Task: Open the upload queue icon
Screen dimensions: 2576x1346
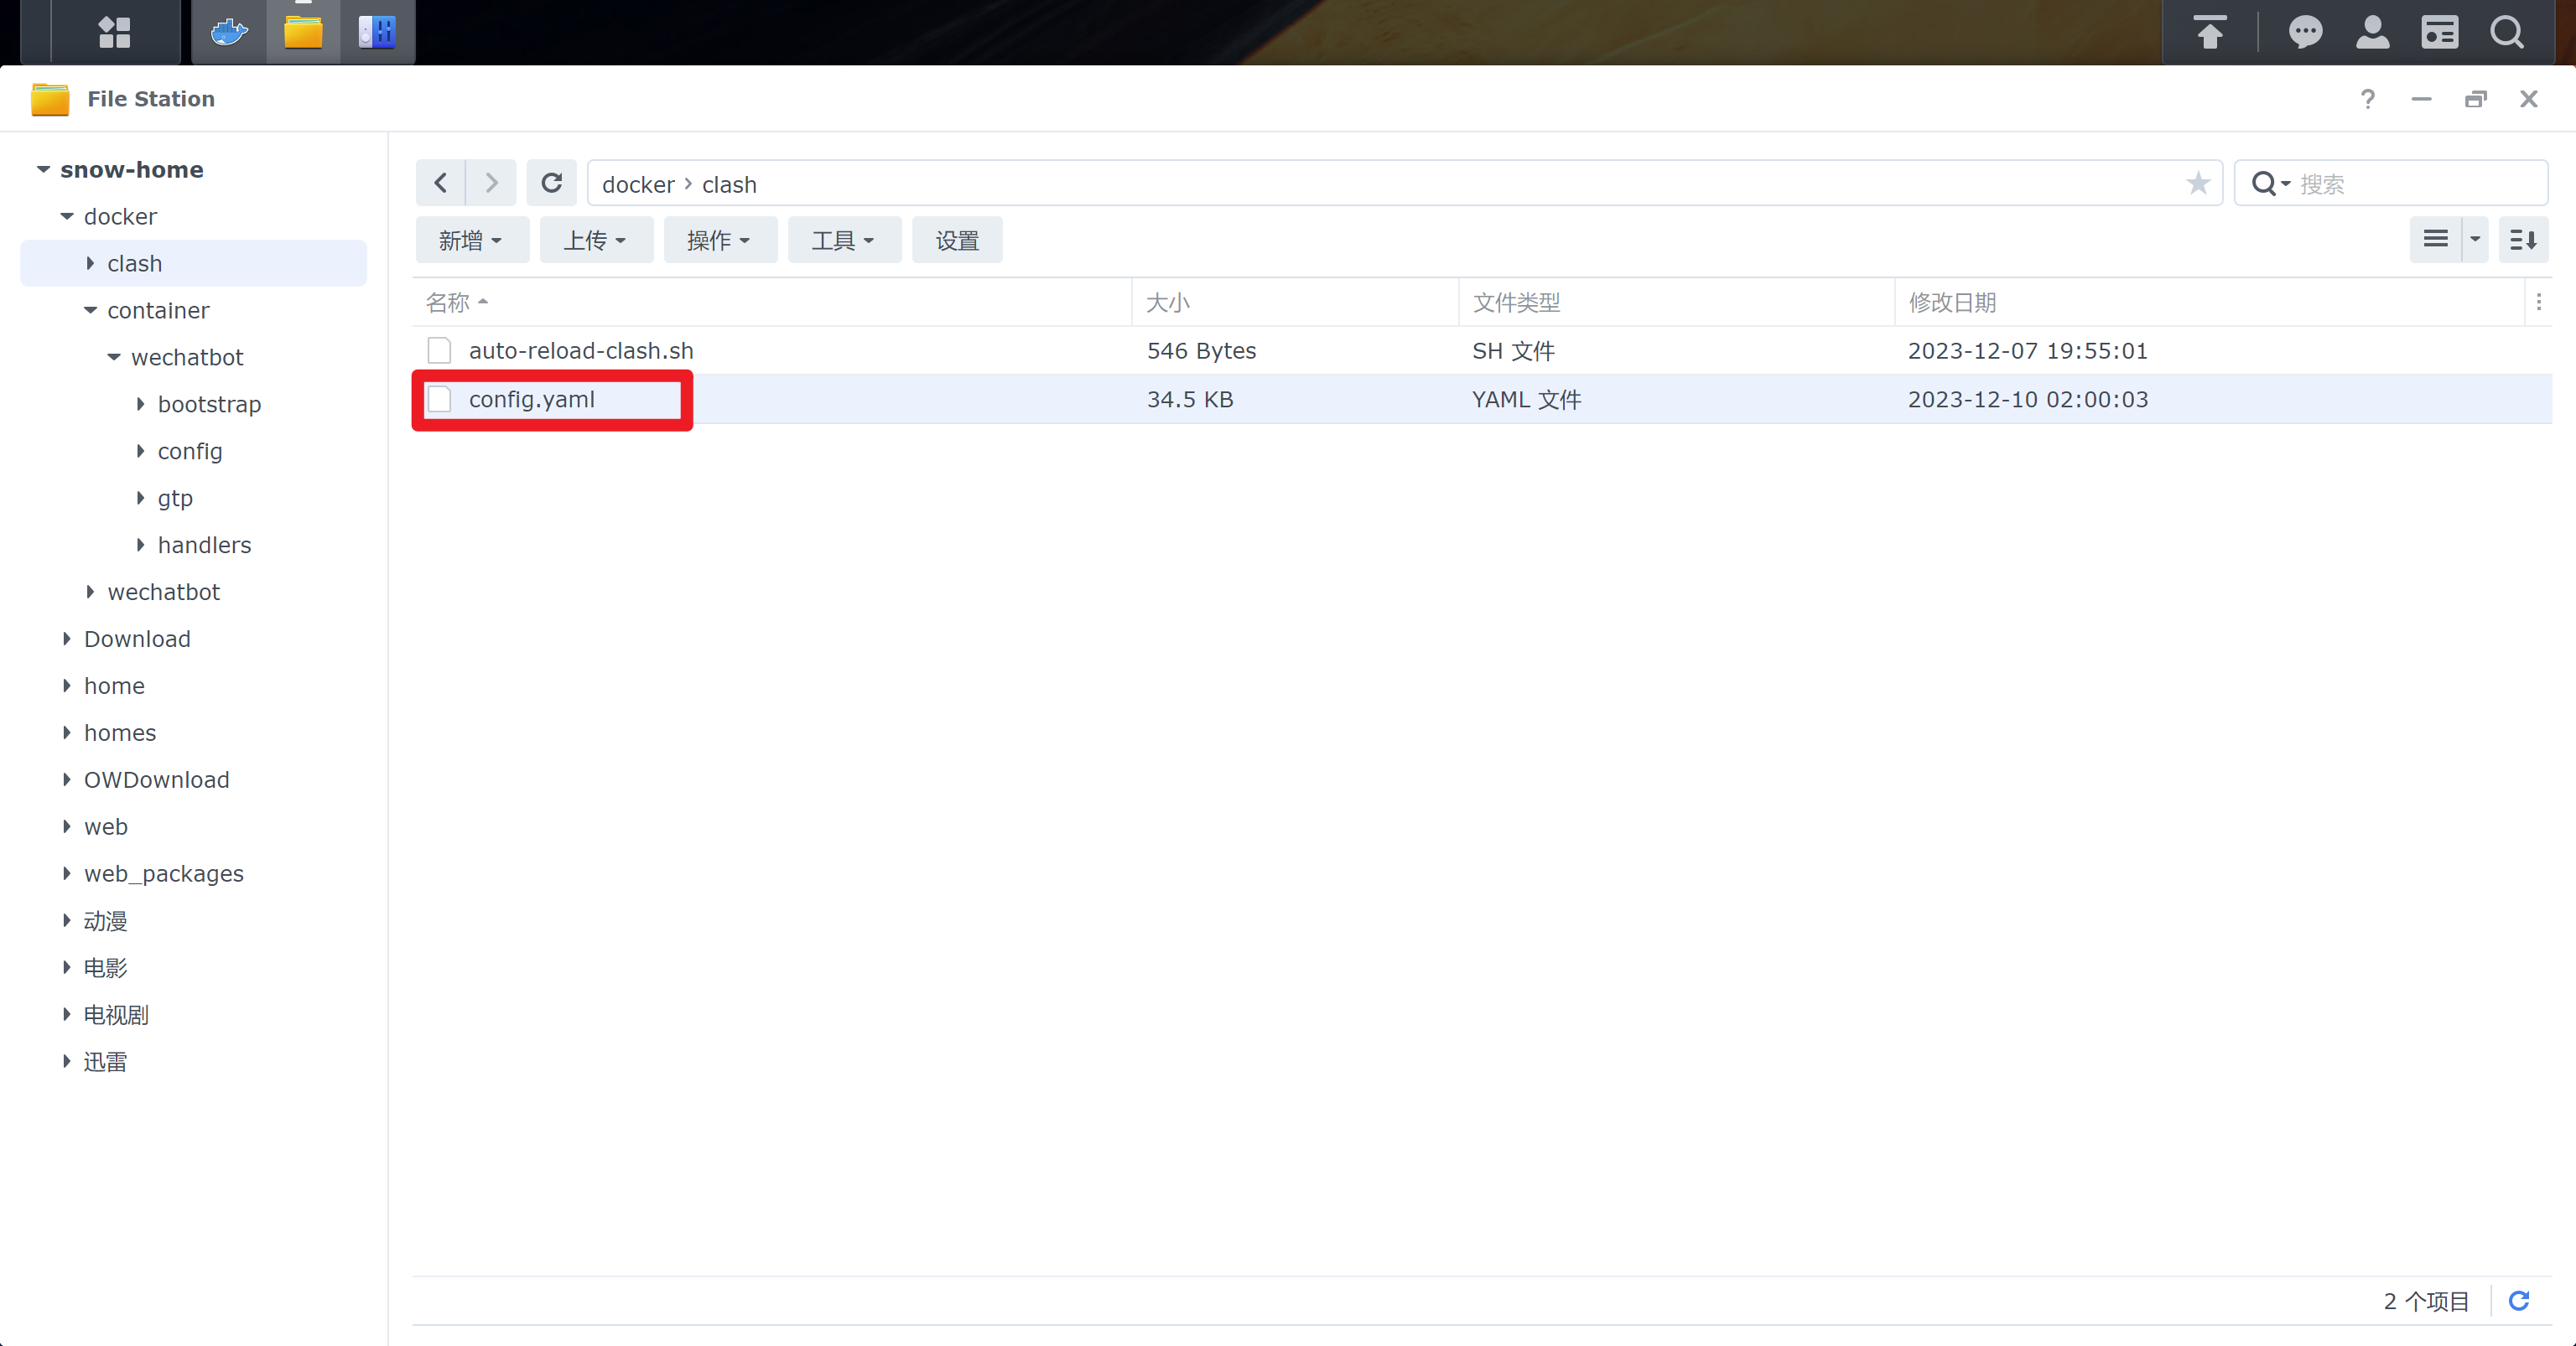Action: 2210,32
